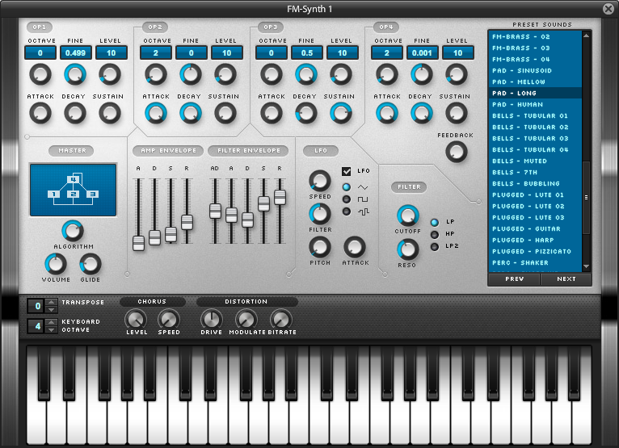The height and width of the screenshot is (448, 619).
Task: Select preset PAD - SINUSOID
Action: [x=535, y=70]
